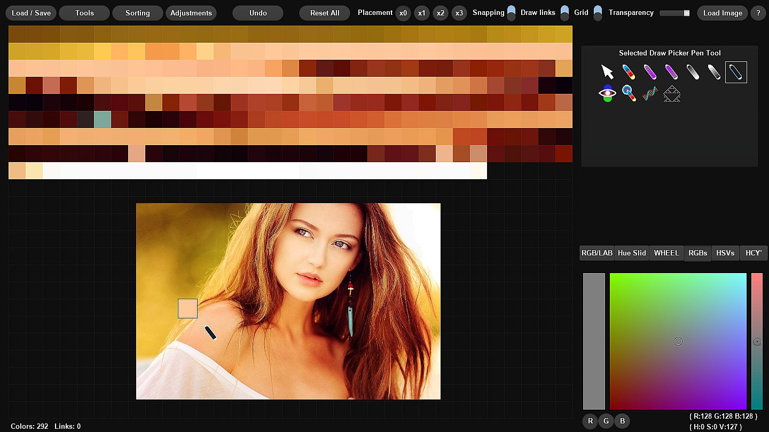Click the Reset All button
This screenshot has height=432, width=769.
pyautogui.click(x=325, y=13)
